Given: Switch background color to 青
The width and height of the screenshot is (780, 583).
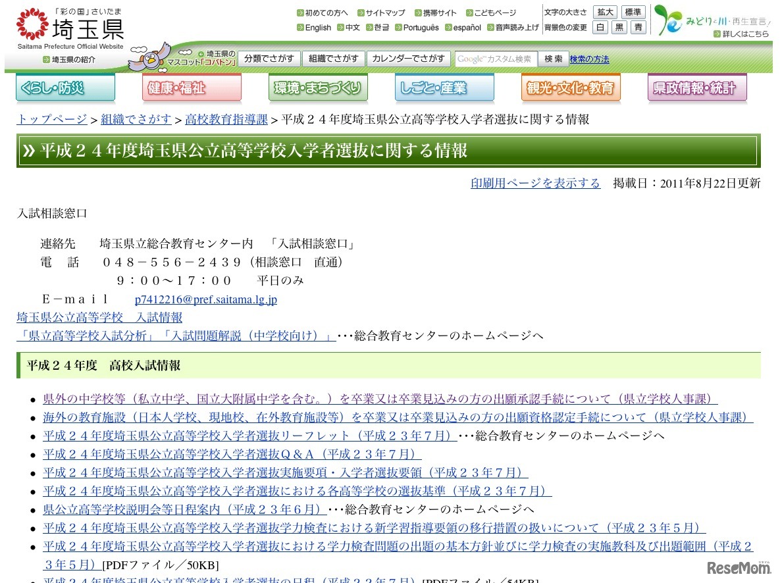Looking at the screenshot, I should [x=637, y=27].
